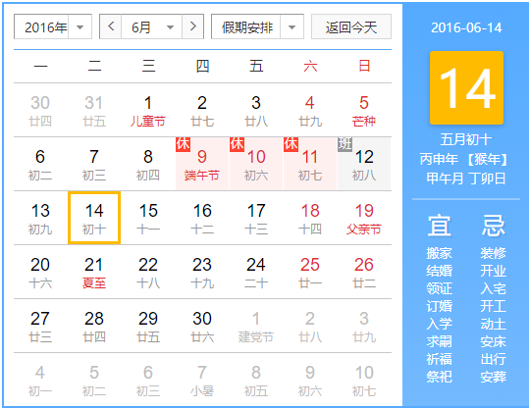This screenshot has height=409, width=529.
Task: Select June 19 父亲节
Action: click(364, 218)
